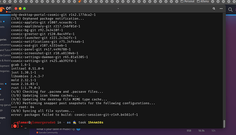Click the glomargarudaG hostname in the prompt

point(43,122)
